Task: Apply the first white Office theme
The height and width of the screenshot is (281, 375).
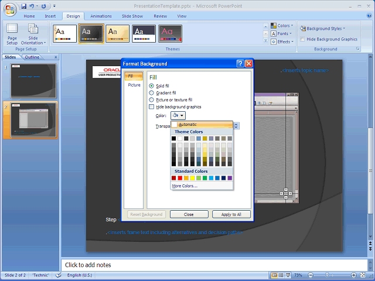Action: [x=64, y=33]
